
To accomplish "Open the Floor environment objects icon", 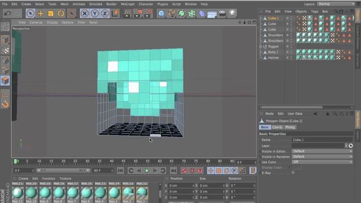I will (212, 14).
